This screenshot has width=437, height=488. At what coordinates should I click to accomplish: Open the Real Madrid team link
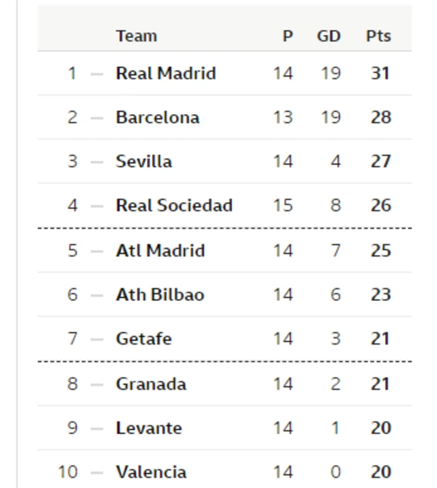tap(166, 73)
